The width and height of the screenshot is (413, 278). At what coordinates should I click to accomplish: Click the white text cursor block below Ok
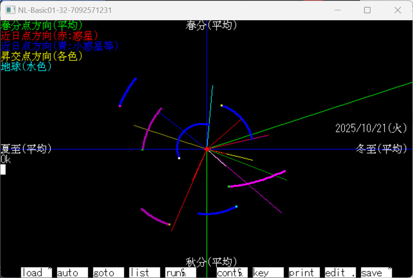pos(3,169)
